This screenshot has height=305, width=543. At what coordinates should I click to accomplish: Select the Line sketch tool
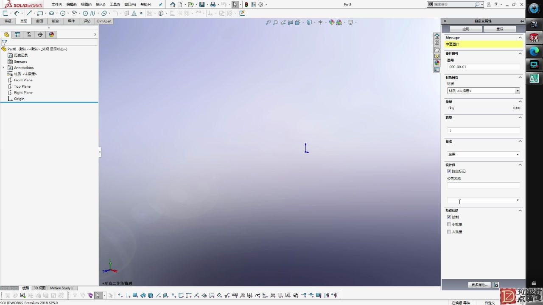[x=29, y=13]
